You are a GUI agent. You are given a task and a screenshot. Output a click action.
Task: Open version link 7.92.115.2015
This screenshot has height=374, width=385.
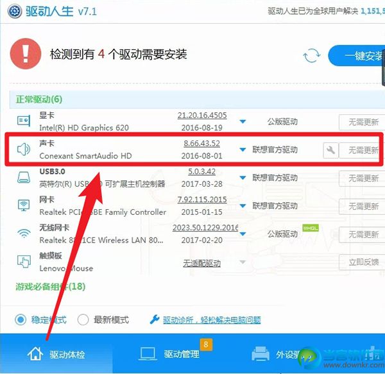click(202, 200)
